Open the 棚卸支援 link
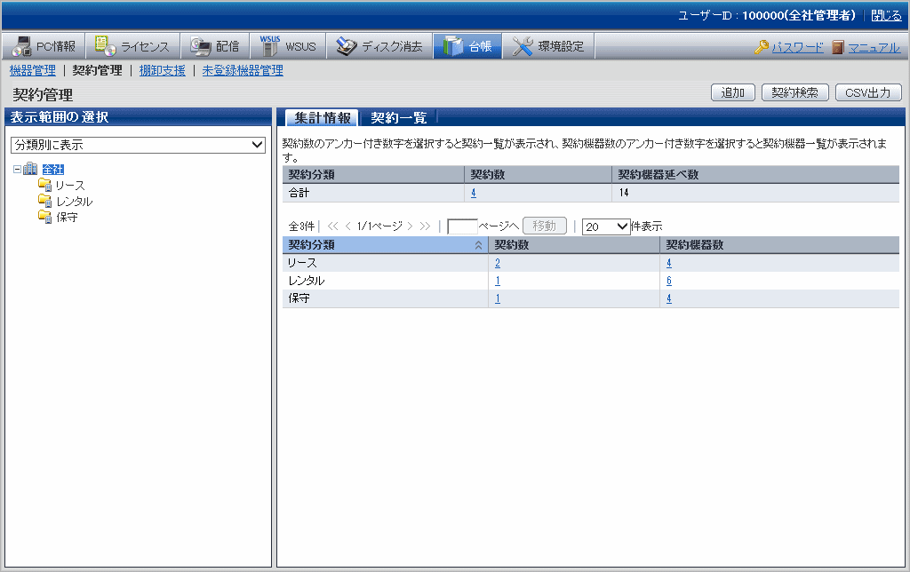The image size is (910, 572). click(x=162, y=70)
